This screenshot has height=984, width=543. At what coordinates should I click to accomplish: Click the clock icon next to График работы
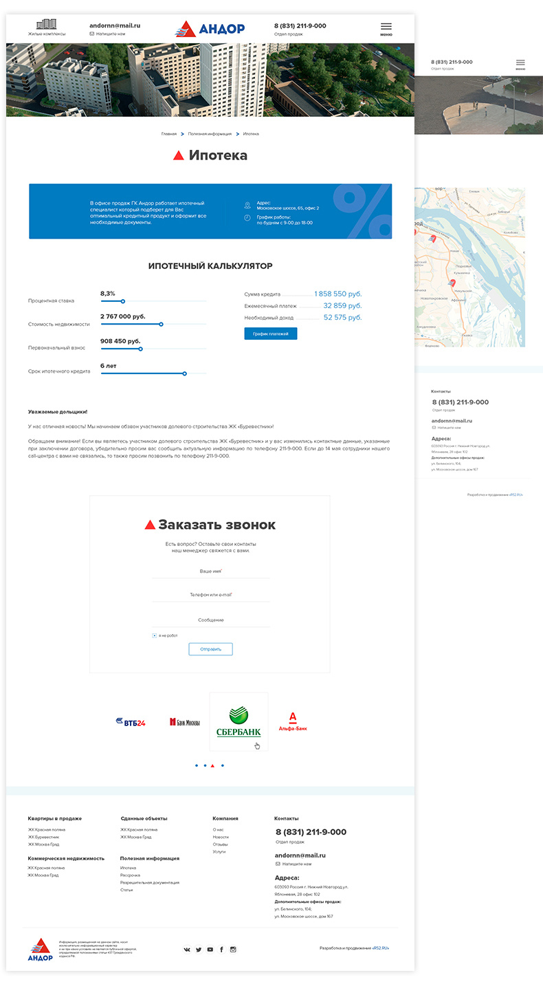click(247, 218)
